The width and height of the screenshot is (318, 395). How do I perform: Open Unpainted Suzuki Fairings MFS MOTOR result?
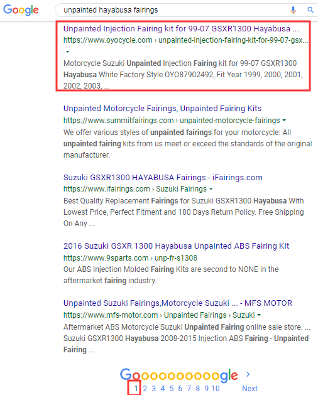(178, 303)
